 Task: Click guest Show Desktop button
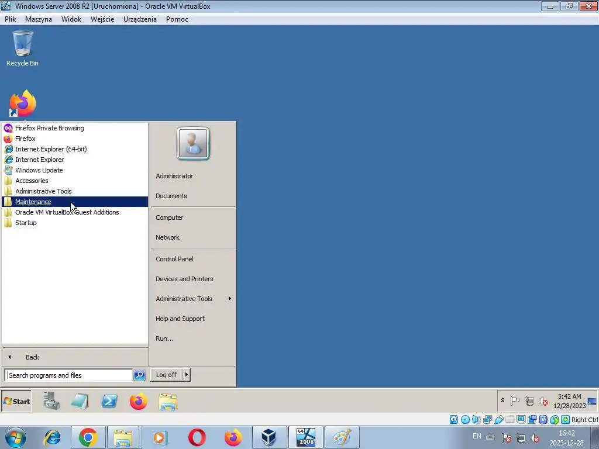(592, 401)
